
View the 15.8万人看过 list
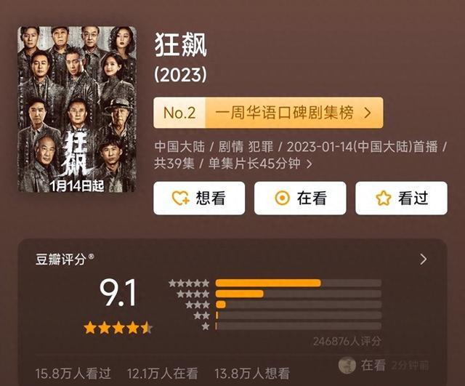click(x=73, y=373)
